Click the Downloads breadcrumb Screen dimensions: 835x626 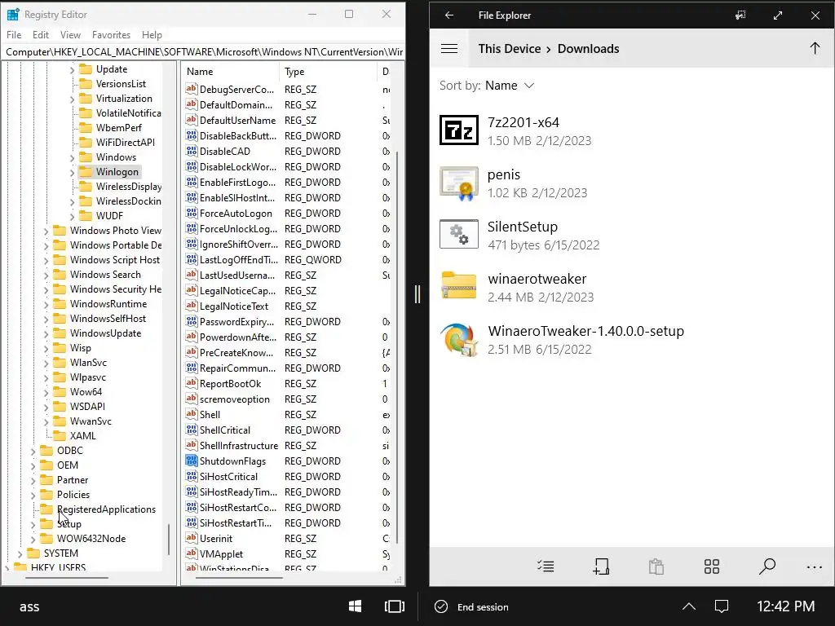(588, 48)
